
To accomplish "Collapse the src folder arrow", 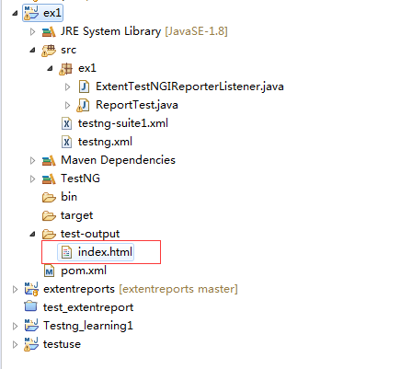I will [32, 50].
